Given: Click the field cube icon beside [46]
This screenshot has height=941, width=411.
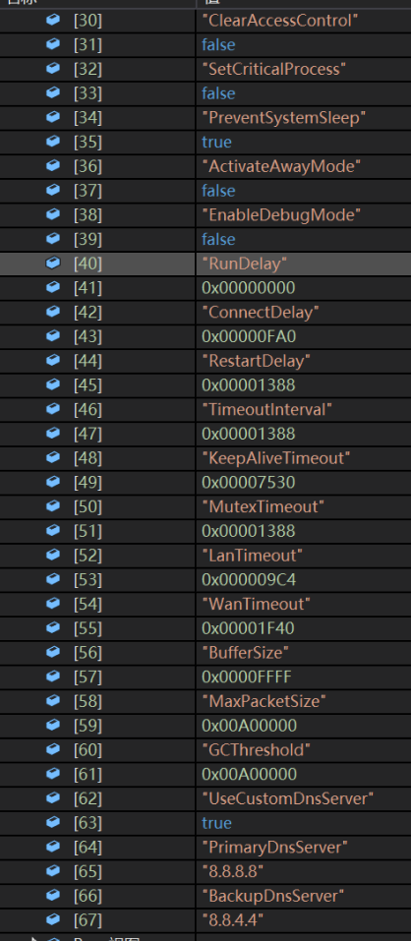Looking at the screenshot, I should click(53, 409).
